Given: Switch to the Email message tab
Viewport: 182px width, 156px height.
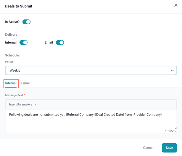Looking at the screenshot, I should tap(25, 83).
